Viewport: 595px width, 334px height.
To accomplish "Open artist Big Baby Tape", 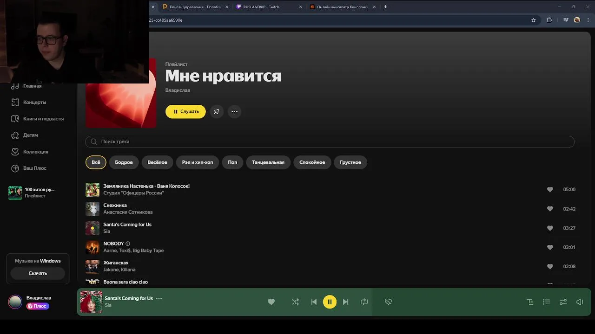I will (x=148, y=250).
